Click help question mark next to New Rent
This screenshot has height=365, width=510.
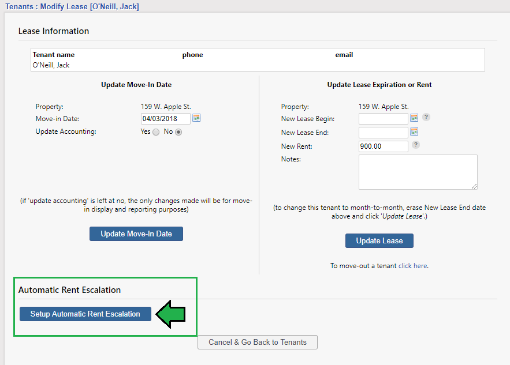click(416, 145)
